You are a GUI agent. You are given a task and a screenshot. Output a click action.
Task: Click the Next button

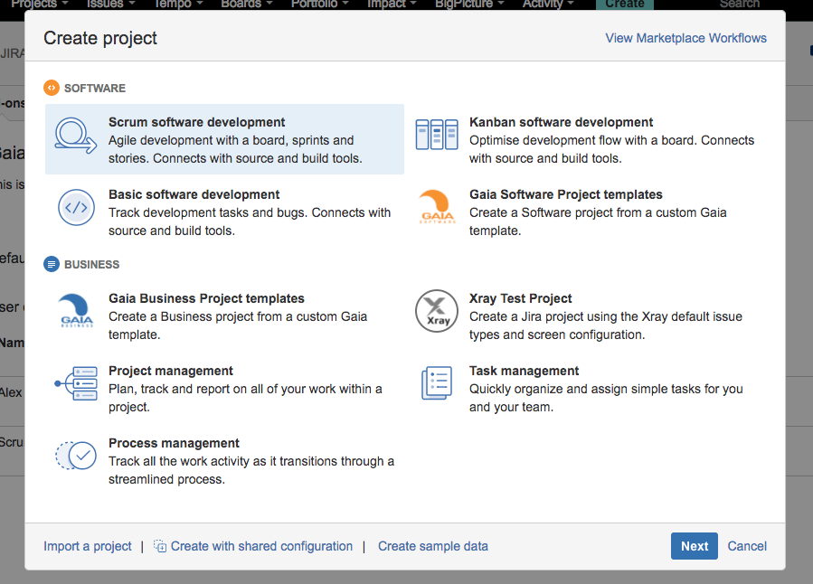(x=694, y=546)
